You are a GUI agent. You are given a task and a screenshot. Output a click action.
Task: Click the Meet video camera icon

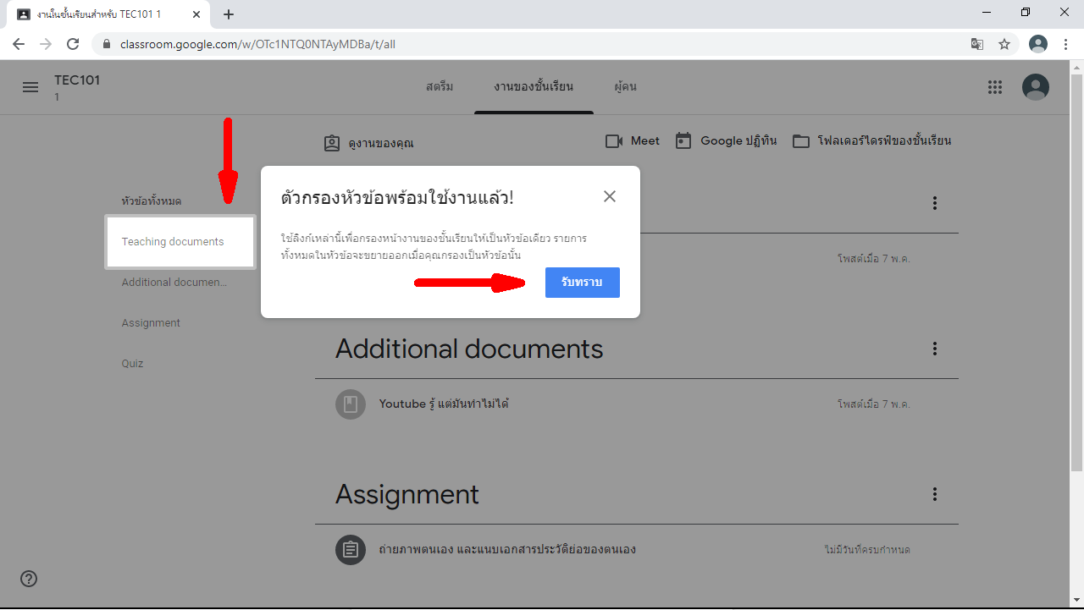click(x=614, y=141)
